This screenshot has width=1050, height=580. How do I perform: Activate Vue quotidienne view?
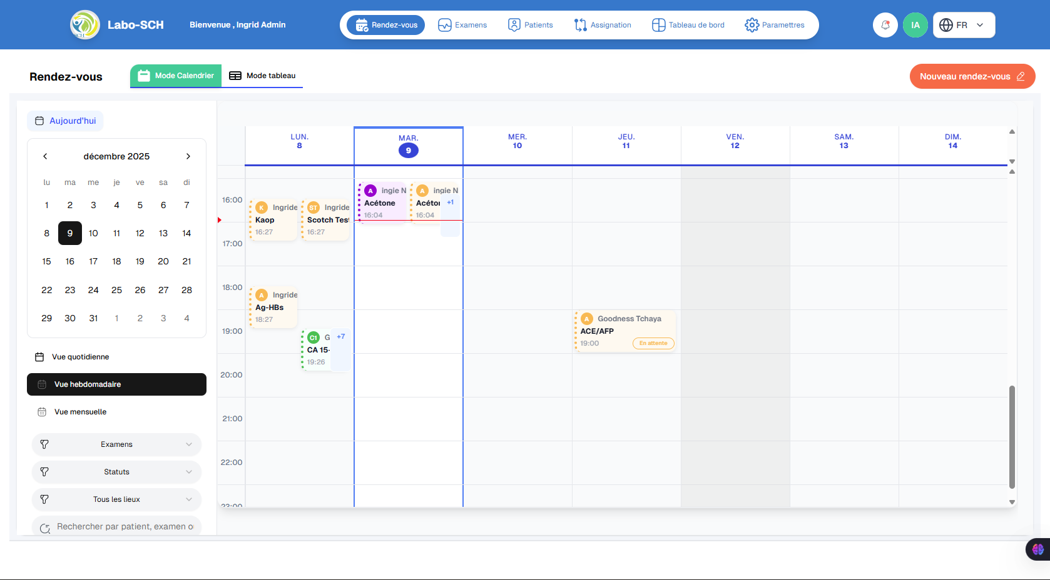tap(81, 356)
